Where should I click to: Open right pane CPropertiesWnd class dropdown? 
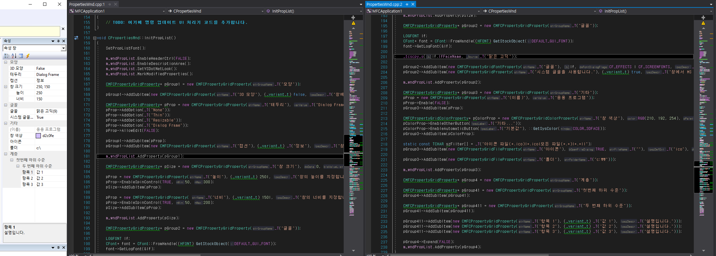click(x=595, y=11)
